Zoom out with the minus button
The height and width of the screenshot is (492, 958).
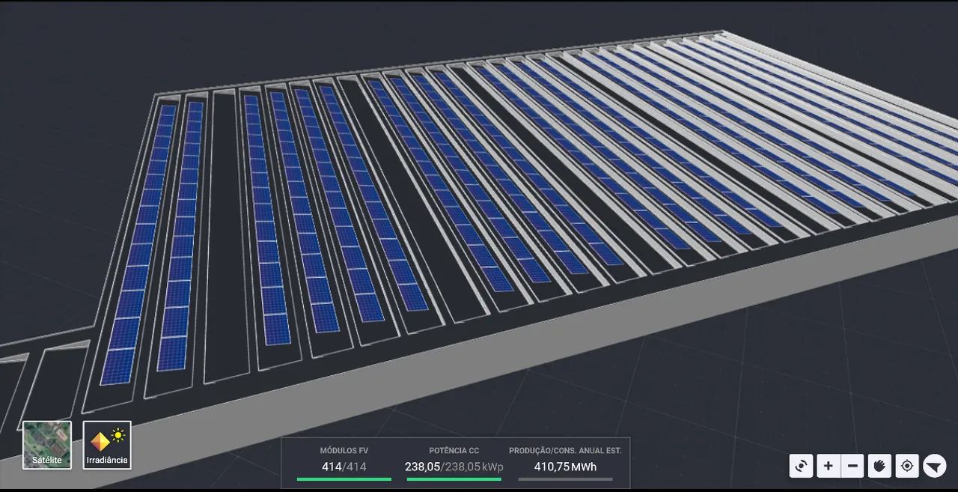coord(852,466)
